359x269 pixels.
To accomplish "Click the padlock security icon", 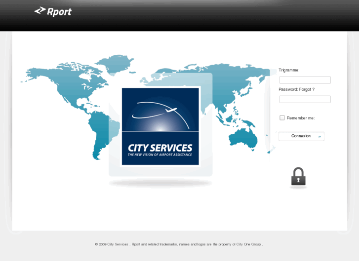I will (298, 177).
